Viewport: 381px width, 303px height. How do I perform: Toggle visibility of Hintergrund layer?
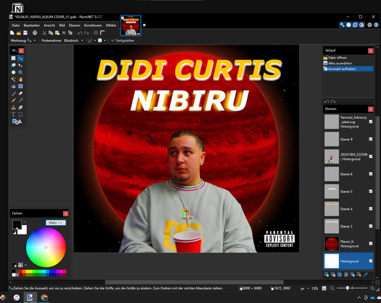click(370, 261)
